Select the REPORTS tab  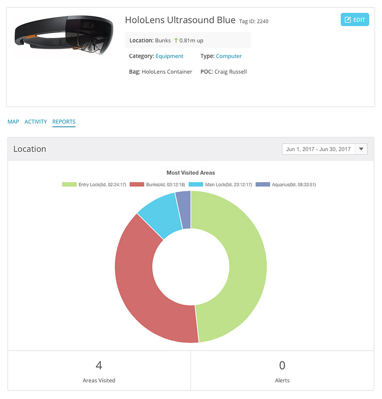click(64, 122)
